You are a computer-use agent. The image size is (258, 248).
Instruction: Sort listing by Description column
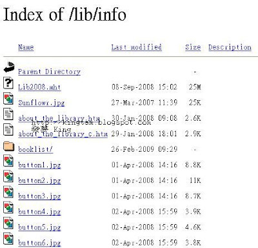point(230,47)
